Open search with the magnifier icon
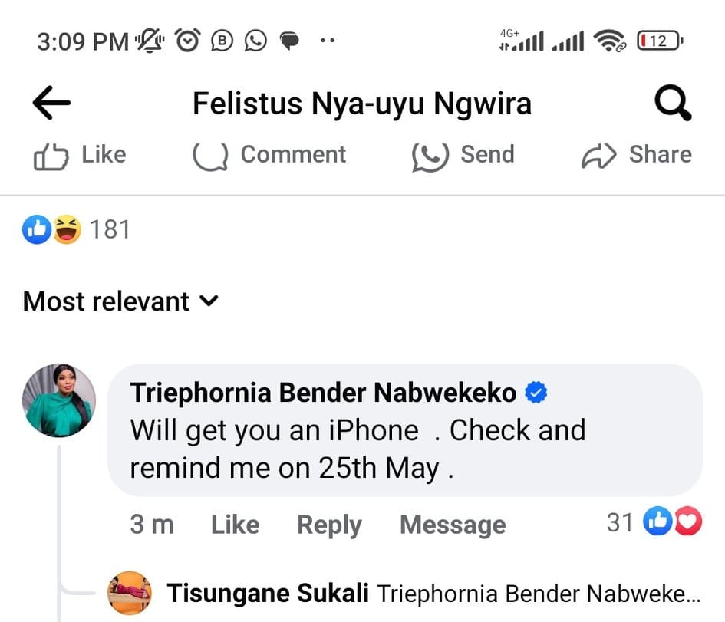This screenshot has height=622, width=725. click(673, 104)
